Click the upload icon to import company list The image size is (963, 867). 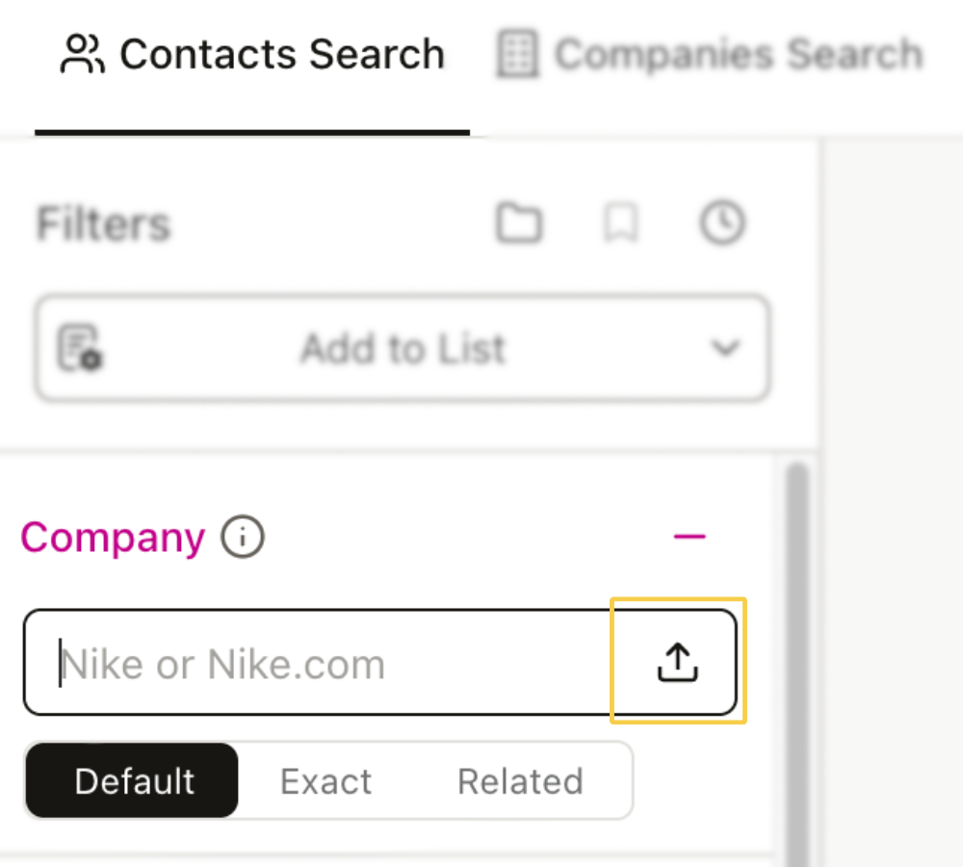pyautogui.click(x=676, y=662)
